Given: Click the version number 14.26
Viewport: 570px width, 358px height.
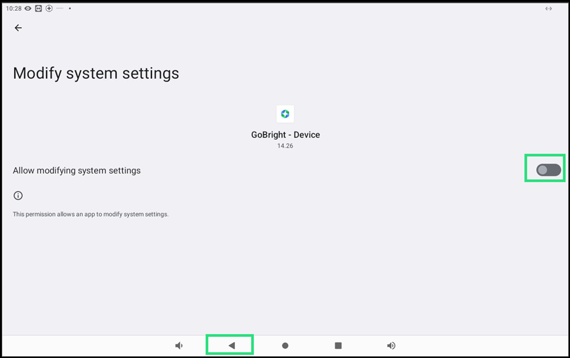Looking at the screenshot, I should [x=285, y=146].
